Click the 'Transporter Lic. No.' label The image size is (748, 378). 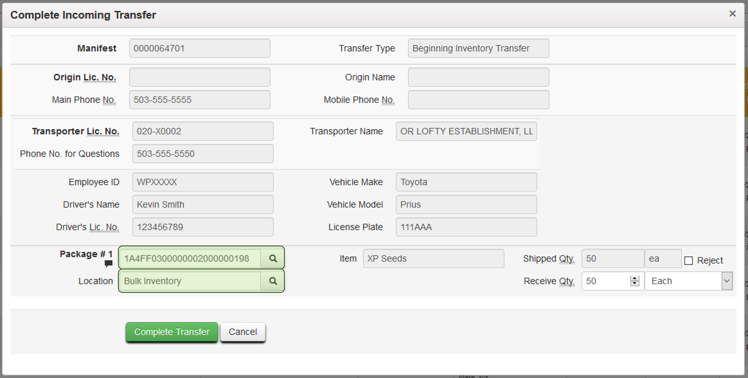pos(76,131)
